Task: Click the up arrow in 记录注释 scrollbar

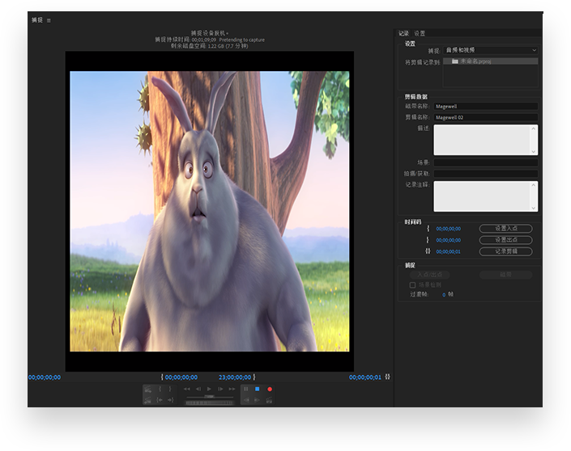Action: [534, 185]
